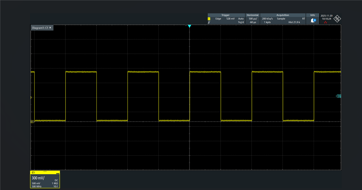Viewport: 362px width, 190px height.
Task: Click the Rohde & Schwarz logo icon
Action: tap(337, 19)
